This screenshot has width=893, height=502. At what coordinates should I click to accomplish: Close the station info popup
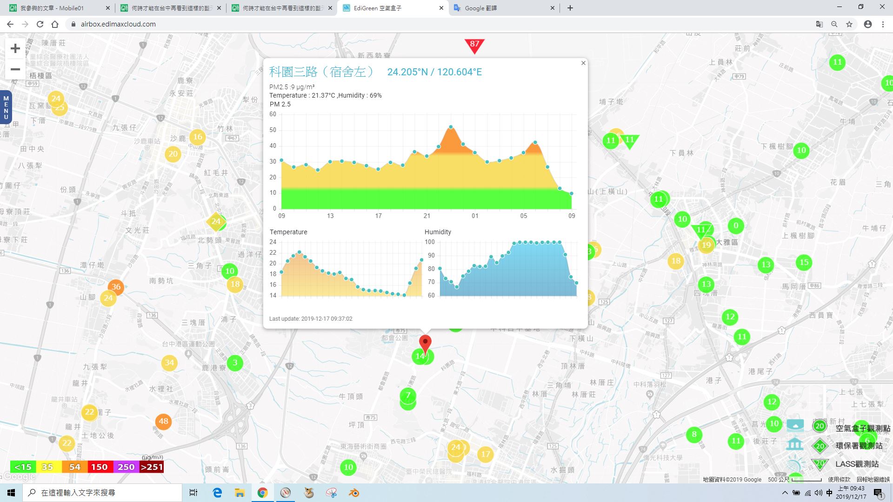click(x=583, y=63)
